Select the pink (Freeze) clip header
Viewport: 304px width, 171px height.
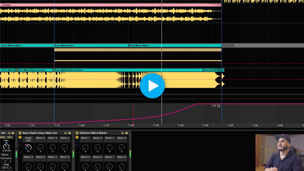[x=111, y=5]
